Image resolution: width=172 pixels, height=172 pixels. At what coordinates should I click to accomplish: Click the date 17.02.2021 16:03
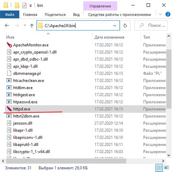(108, 152)
